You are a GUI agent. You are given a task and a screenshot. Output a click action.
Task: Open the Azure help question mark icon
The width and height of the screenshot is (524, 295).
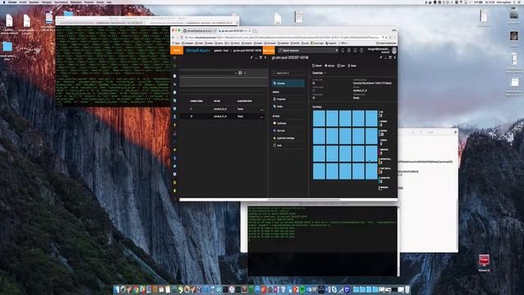click(361, 50)
